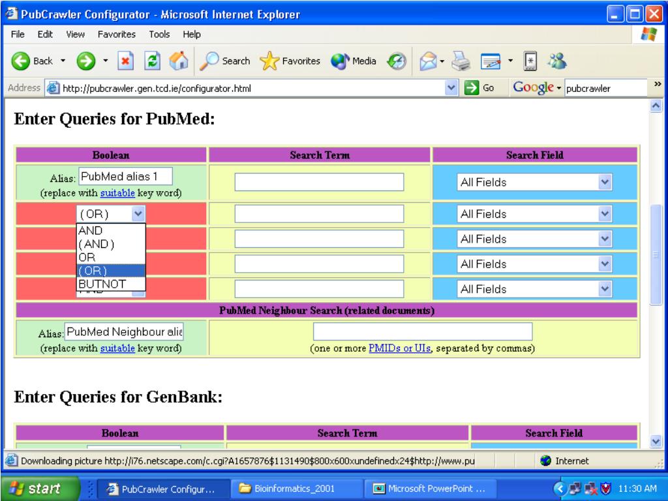Click the vertical scrollbar thumb
The width and height of the screenshot is (668, 501).
(x=656, y=254)
